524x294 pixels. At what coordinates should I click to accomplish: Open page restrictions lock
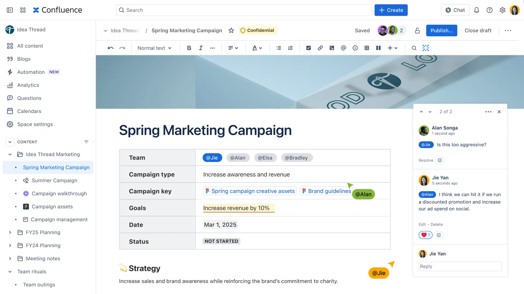tap(417, 30)
